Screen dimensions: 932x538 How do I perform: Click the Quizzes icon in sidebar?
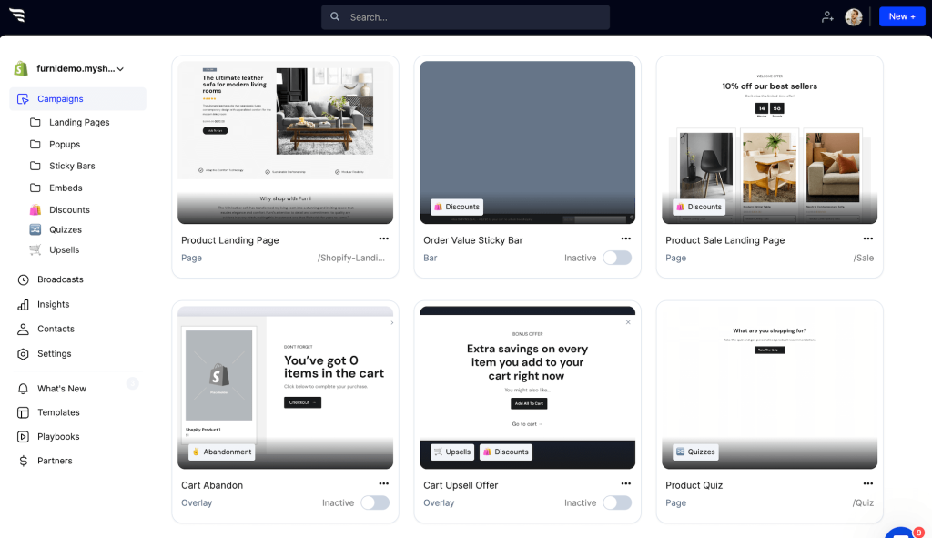coord(35,229)
